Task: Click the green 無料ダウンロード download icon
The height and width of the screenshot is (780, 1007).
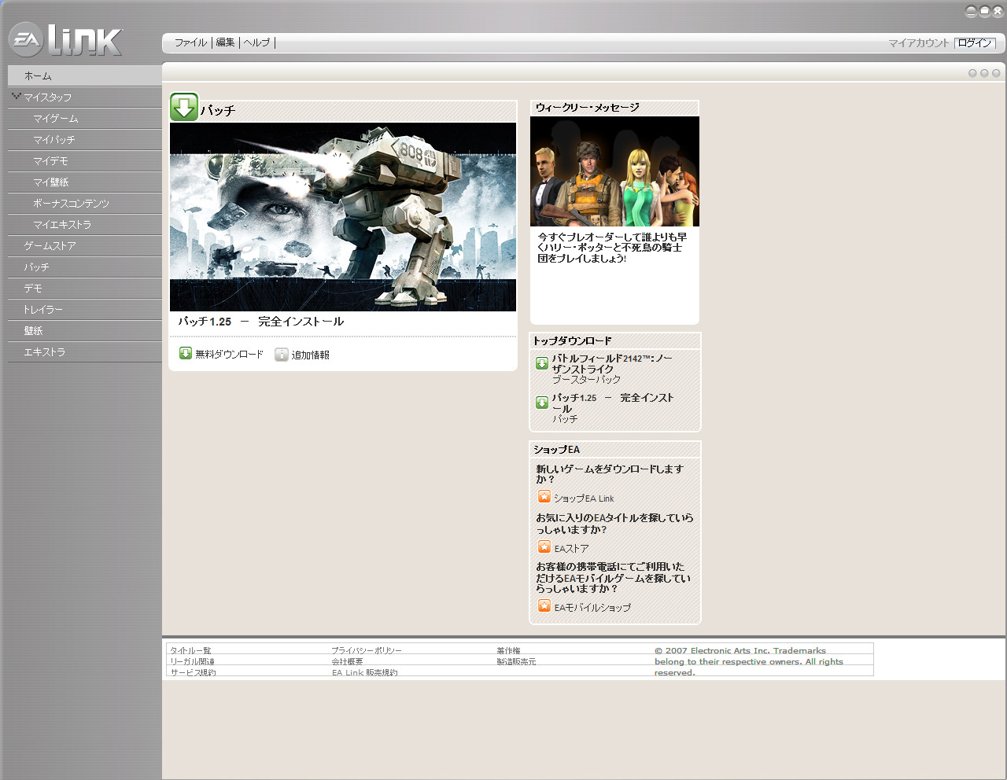Action: (x=186, y=354)
